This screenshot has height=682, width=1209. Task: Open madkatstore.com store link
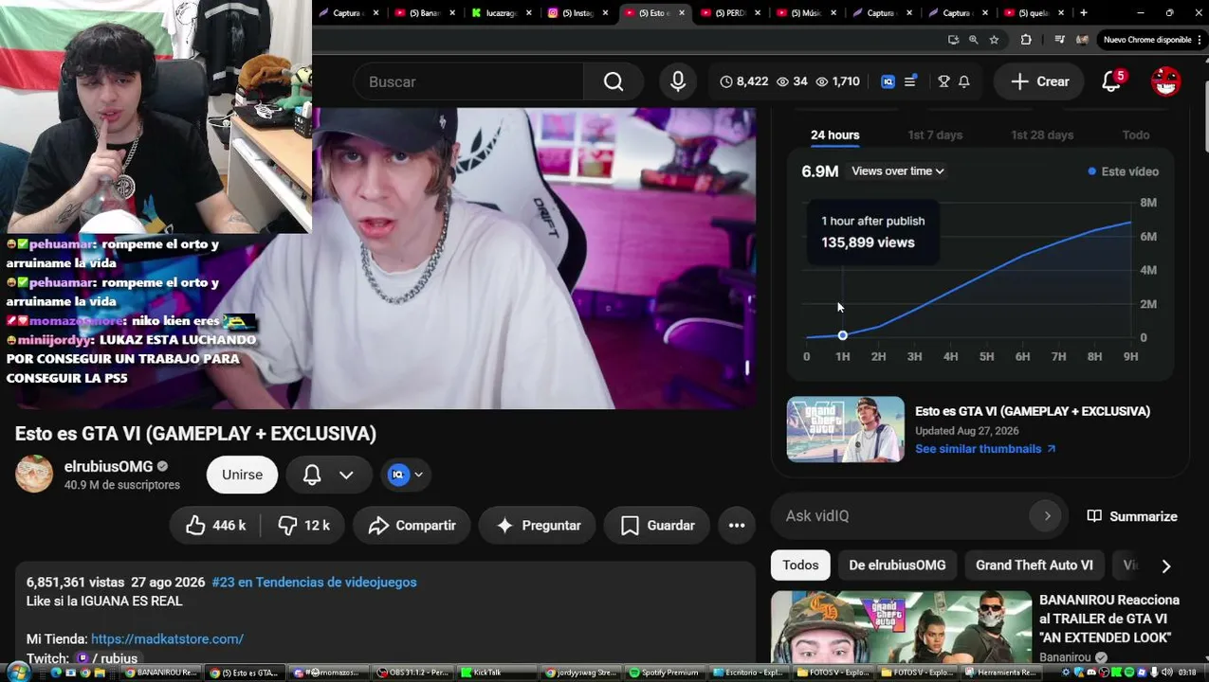point(167,639)
